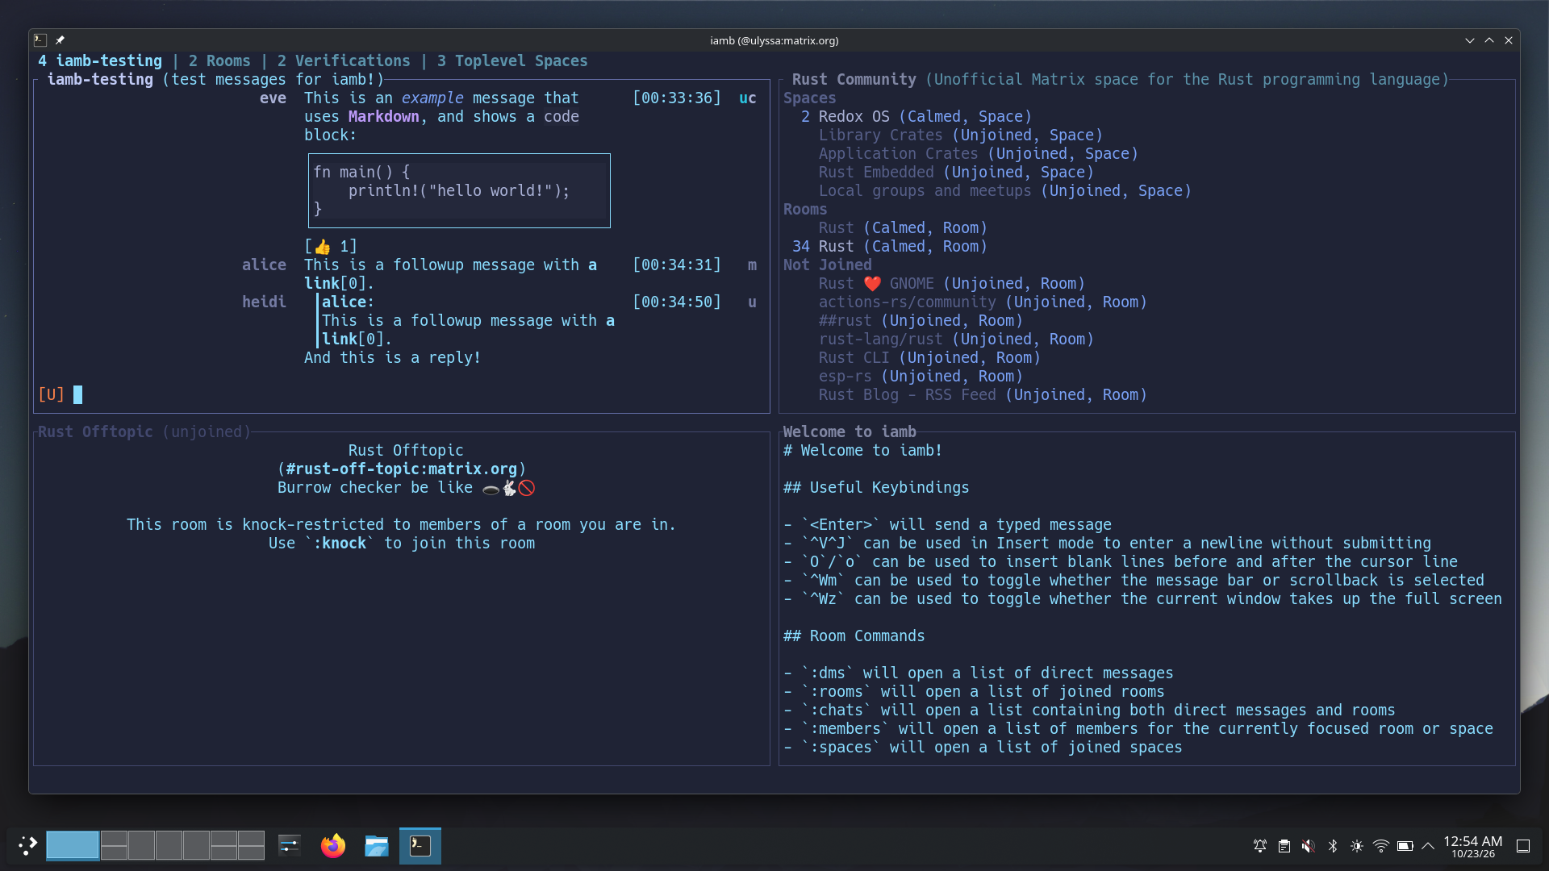Click the message input bar next to [U]
Viewport: 1549px width, 871px height.
click(420, 395)
